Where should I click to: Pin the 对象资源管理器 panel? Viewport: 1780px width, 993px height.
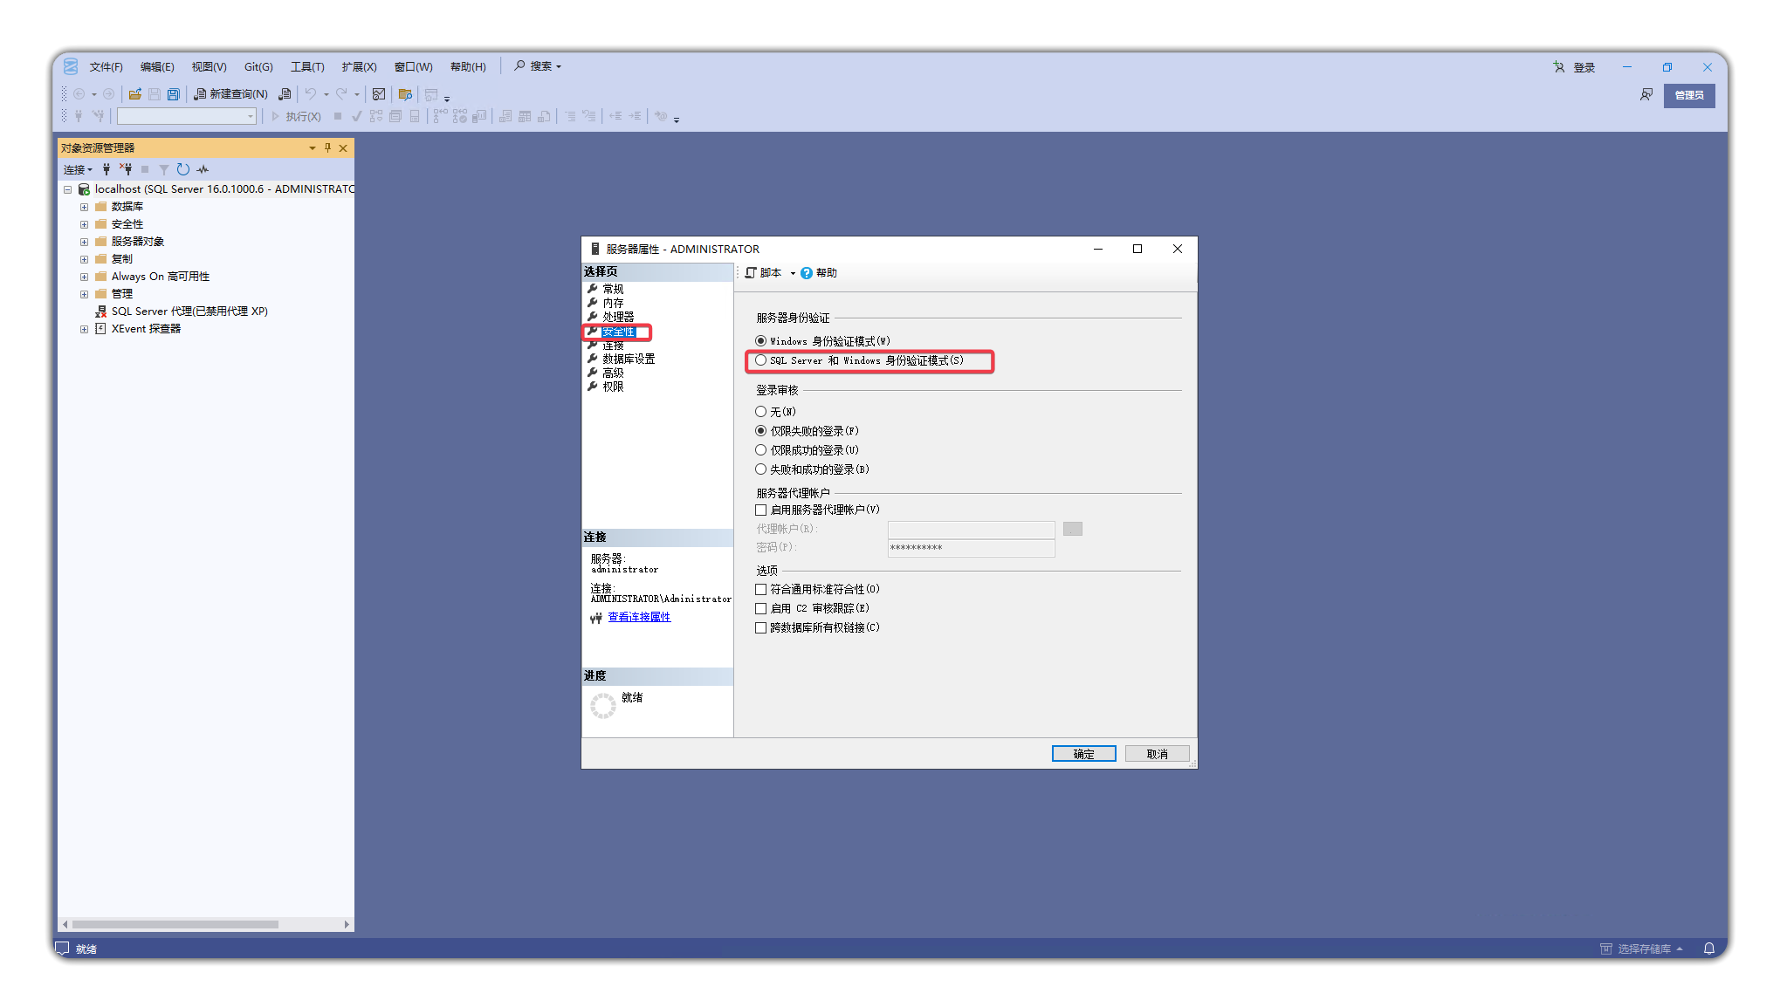[327, 147]
